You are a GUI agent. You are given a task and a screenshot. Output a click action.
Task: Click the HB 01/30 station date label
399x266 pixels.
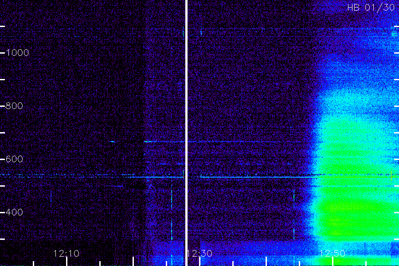point(371,8)
